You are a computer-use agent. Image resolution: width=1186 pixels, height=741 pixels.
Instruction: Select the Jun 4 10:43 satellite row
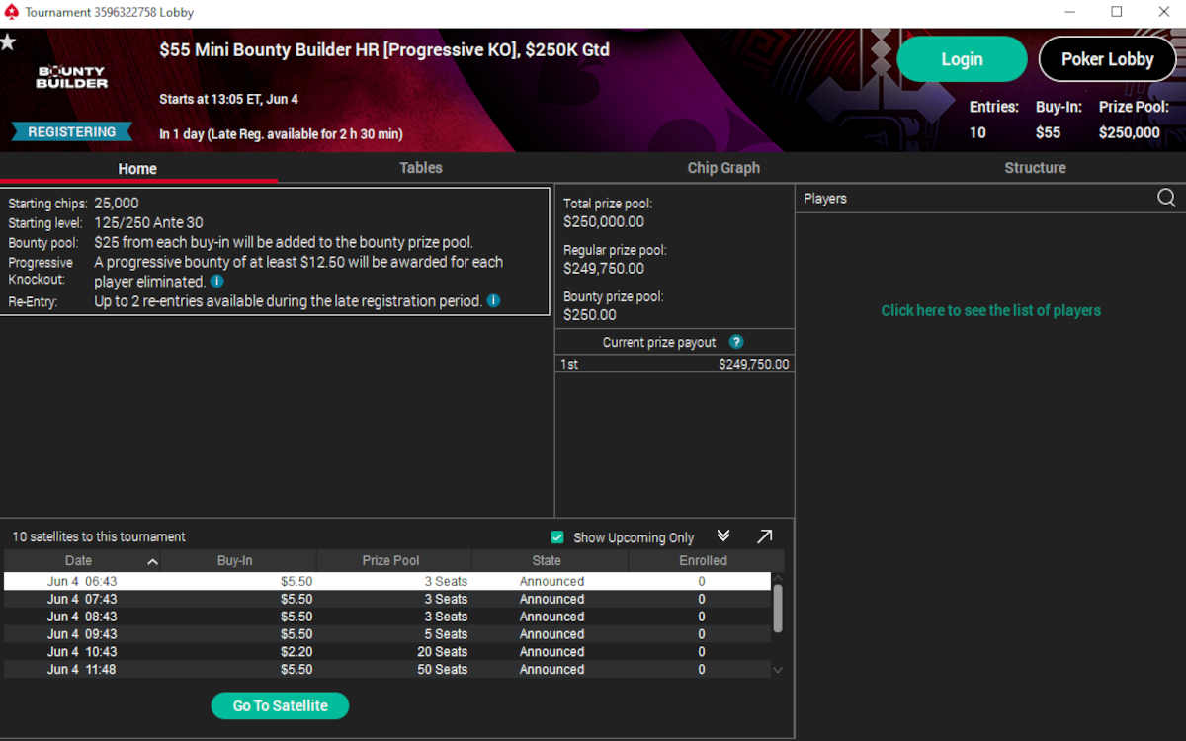tap(387, 652)
